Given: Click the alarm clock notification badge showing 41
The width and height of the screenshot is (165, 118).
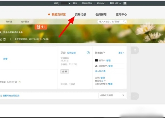Looking at the screenshot, I should [41, 27].
